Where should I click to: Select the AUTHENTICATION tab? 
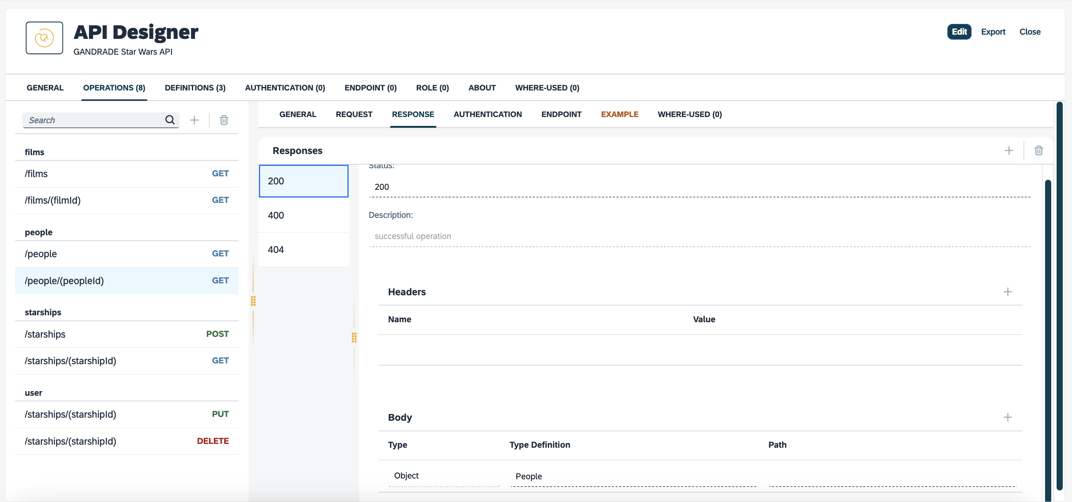(x=488, y=114)
